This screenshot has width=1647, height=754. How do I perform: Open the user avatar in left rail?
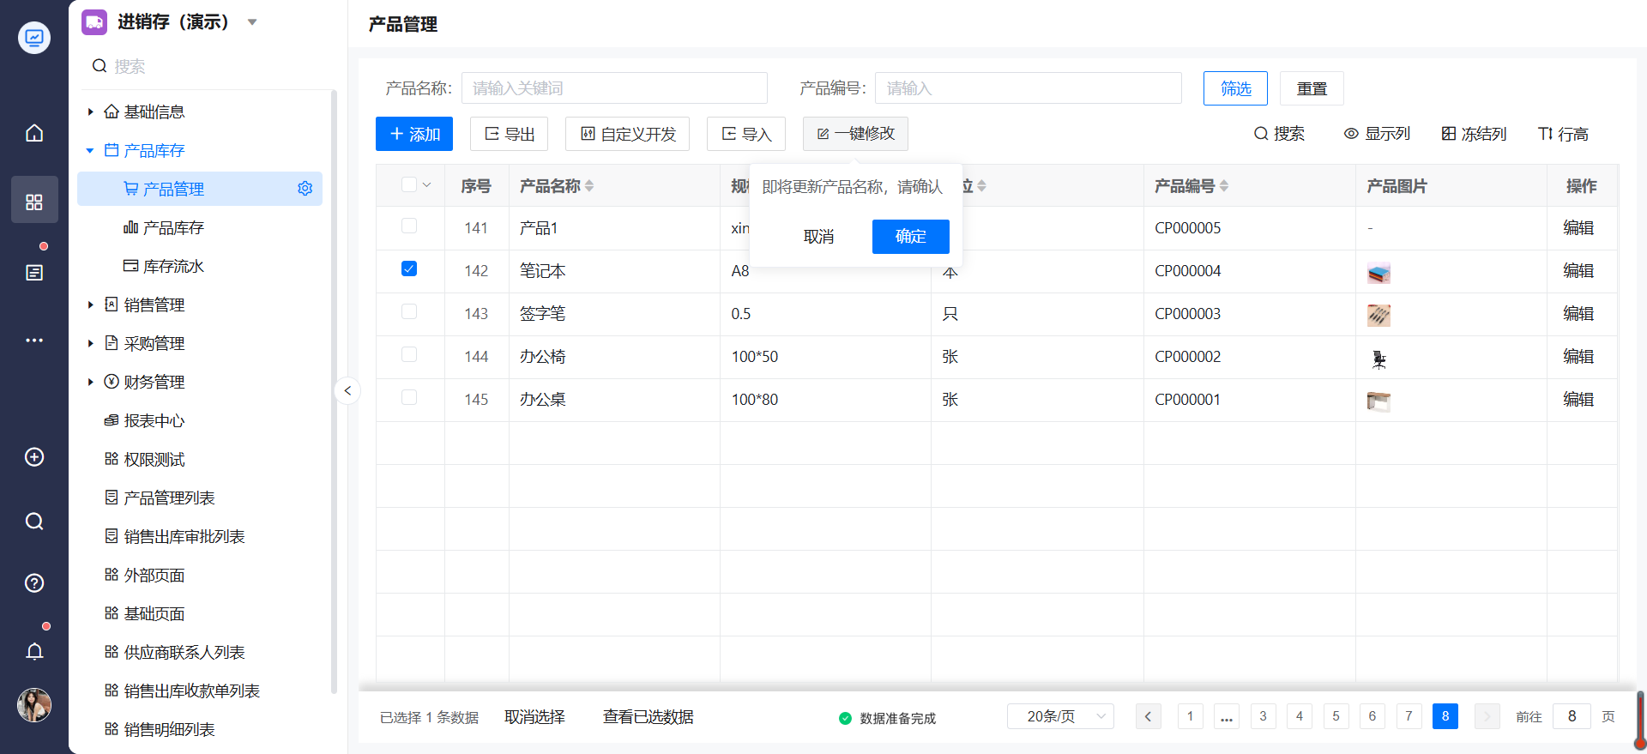coord(34,705)
